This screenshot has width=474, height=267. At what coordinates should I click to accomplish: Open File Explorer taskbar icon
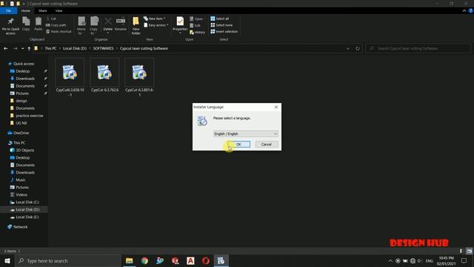coord(130,260)
